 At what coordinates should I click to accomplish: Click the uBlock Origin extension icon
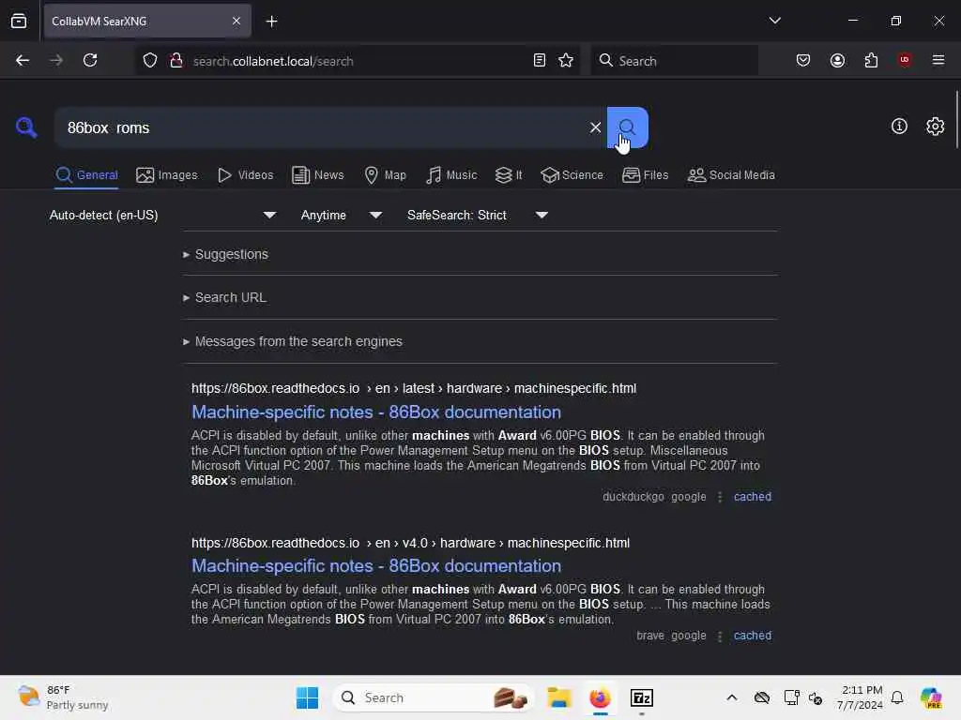[905, 59]
